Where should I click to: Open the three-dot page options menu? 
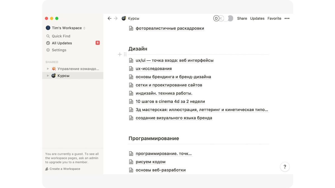point(287,18)
